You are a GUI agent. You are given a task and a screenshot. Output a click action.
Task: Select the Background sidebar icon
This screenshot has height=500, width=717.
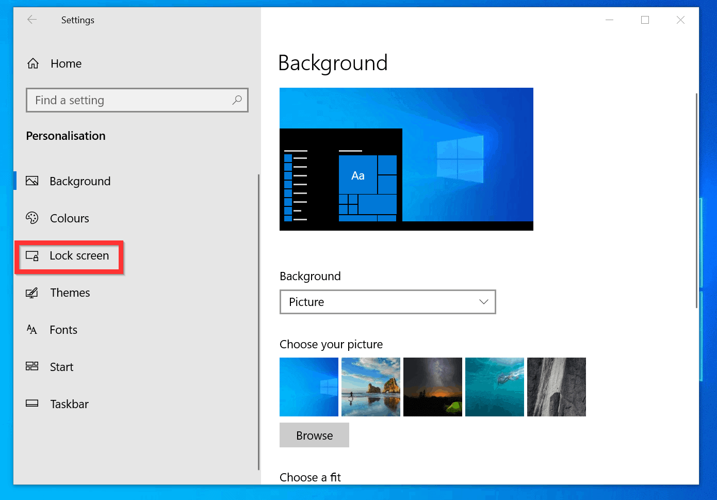click(x=32, y=181)
